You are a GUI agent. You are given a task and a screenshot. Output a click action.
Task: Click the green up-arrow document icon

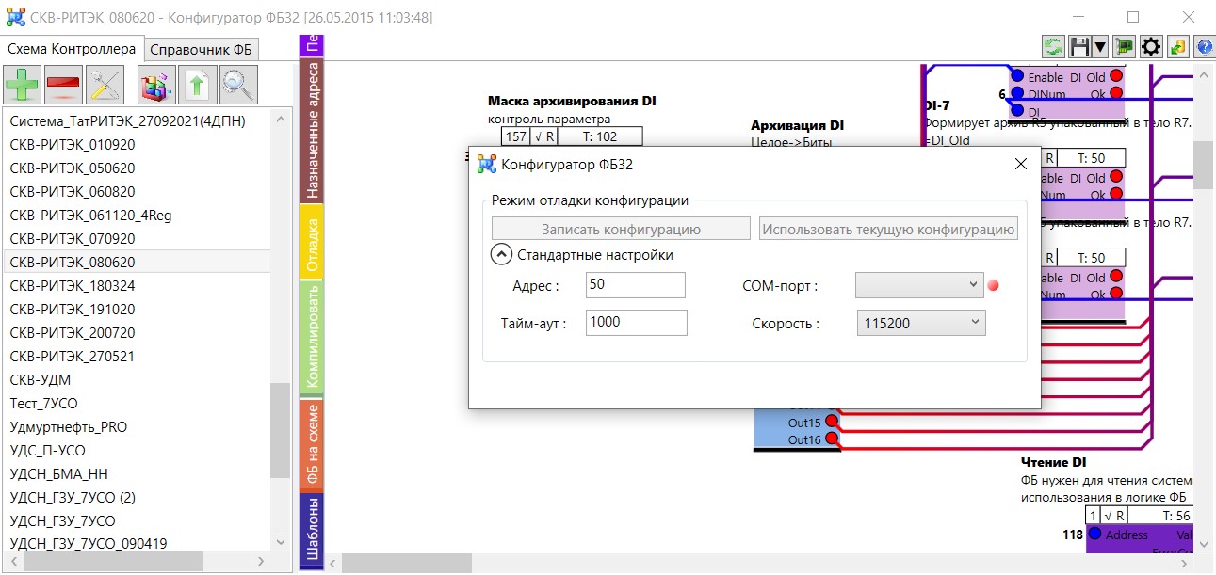tap(197, 85)
